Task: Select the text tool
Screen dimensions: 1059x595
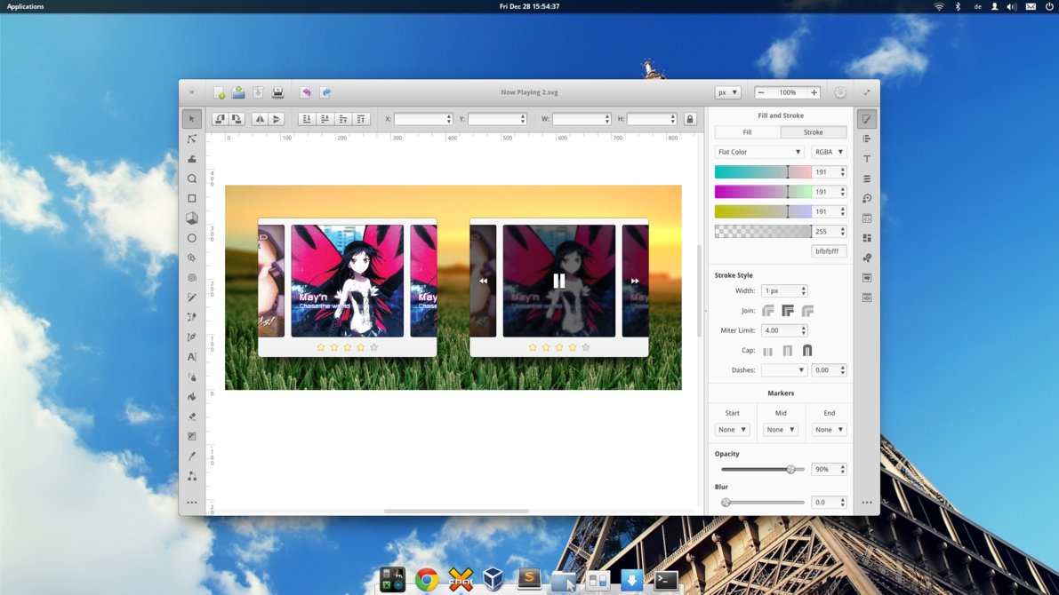Action: (192, 357)
